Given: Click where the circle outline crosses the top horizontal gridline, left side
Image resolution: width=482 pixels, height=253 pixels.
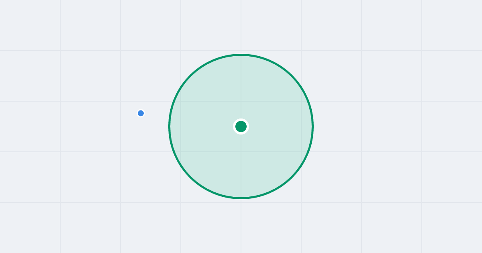Looking at the screenshot, I should [174, 101].
